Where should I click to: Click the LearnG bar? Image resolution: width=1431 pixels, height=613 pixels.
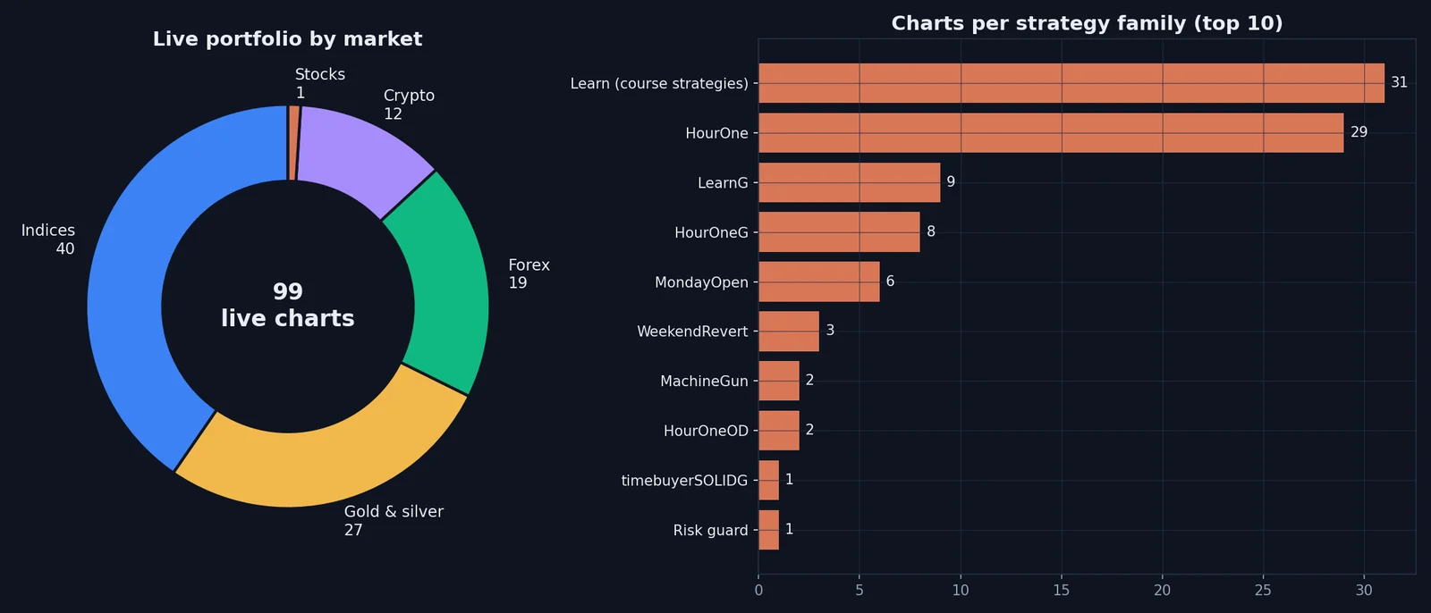click(x=849, y=182)
